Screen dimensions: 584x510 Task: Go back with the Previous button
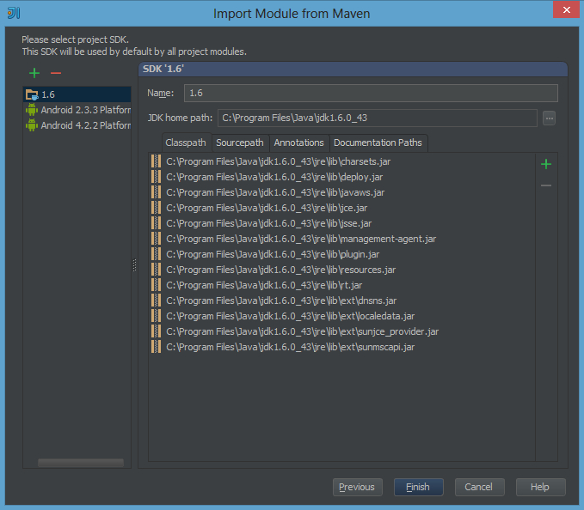(x=358, y=487)
